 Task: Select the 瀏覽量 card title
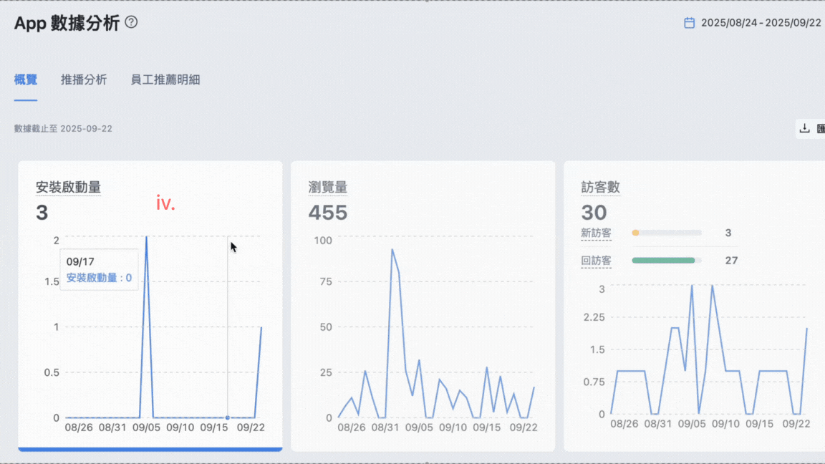328,188
